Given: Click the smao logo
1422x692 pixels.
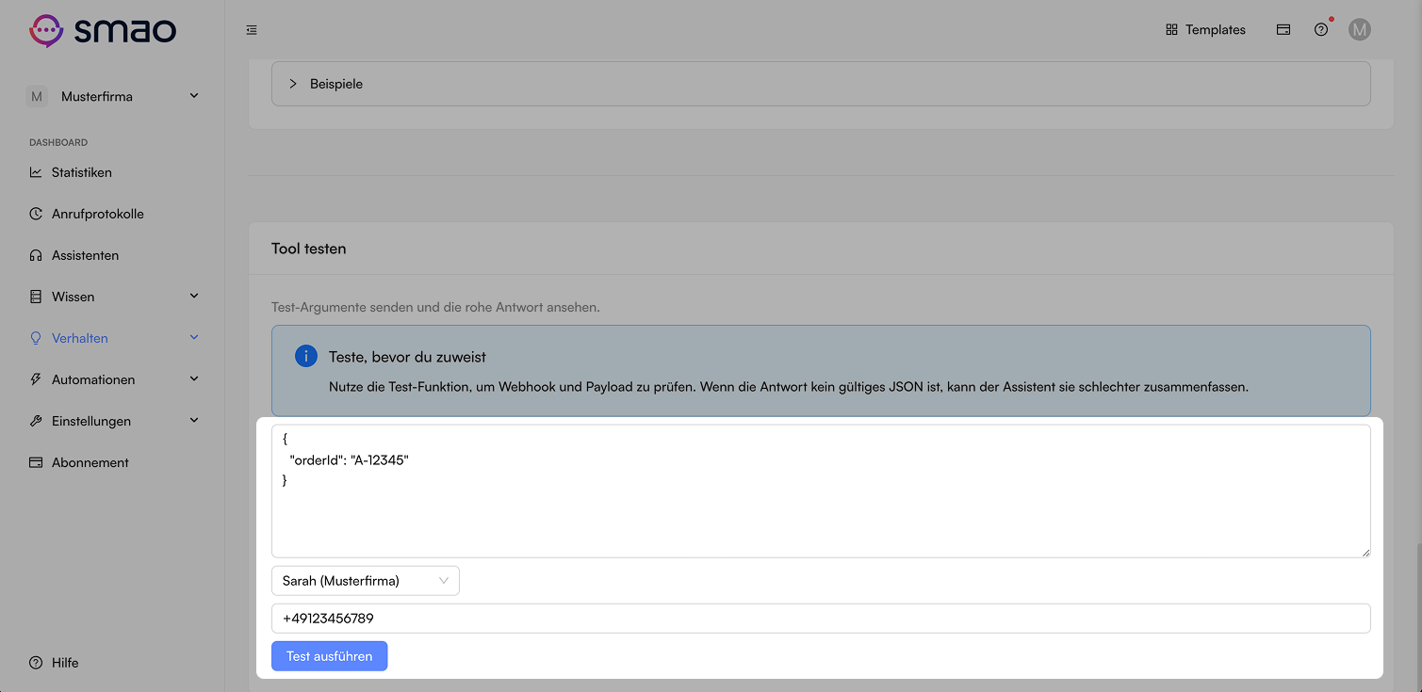Looking at the screenshot, I should (x=103, y=30).
